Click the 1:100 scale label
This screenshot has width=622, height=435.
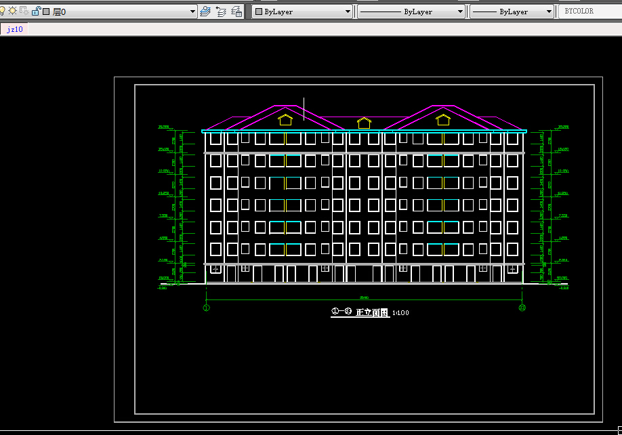(x=400, y=313)
